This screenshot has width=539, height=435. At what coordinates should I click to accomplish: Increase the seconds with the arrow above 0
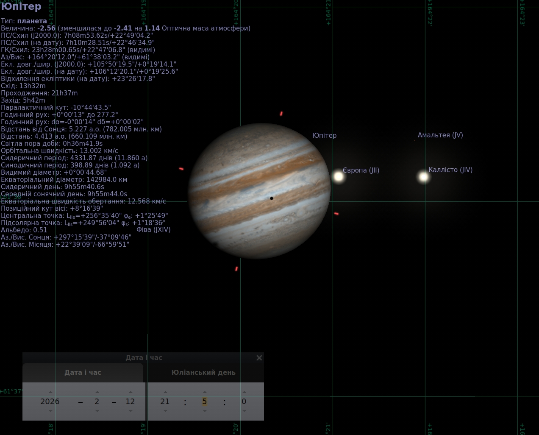pos(244,392)
